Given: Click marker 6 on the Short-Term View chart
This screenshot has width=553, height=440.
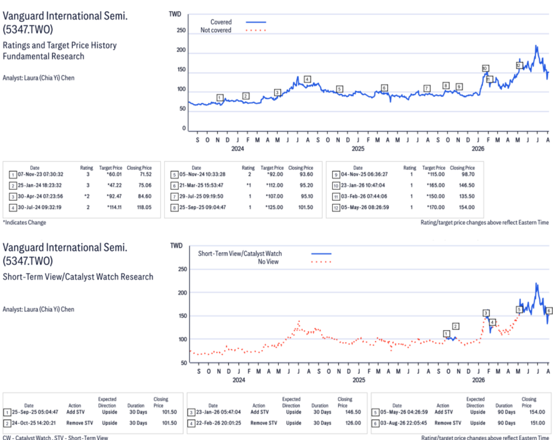Looking at the screenshot, I should pos(549,311).
